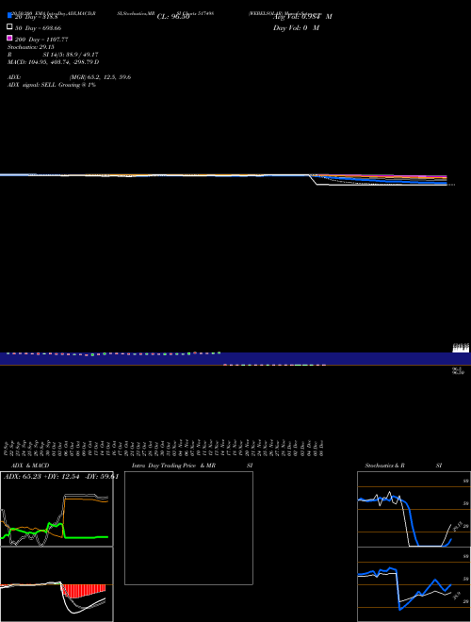The height and width of the screenshot is (622, 471).
Task: Open the ADX indicator chart panel
Action: click(57, 509)
